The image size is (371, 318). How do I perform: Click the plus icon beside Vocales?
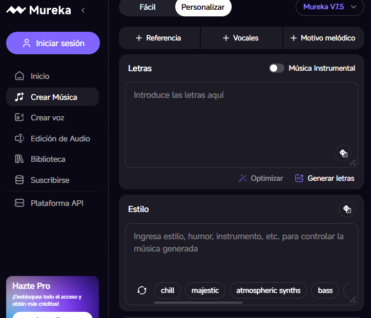click(226, 38)
